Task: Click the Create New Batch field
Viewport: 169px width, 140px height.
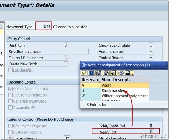Action: tap(66, 64)
